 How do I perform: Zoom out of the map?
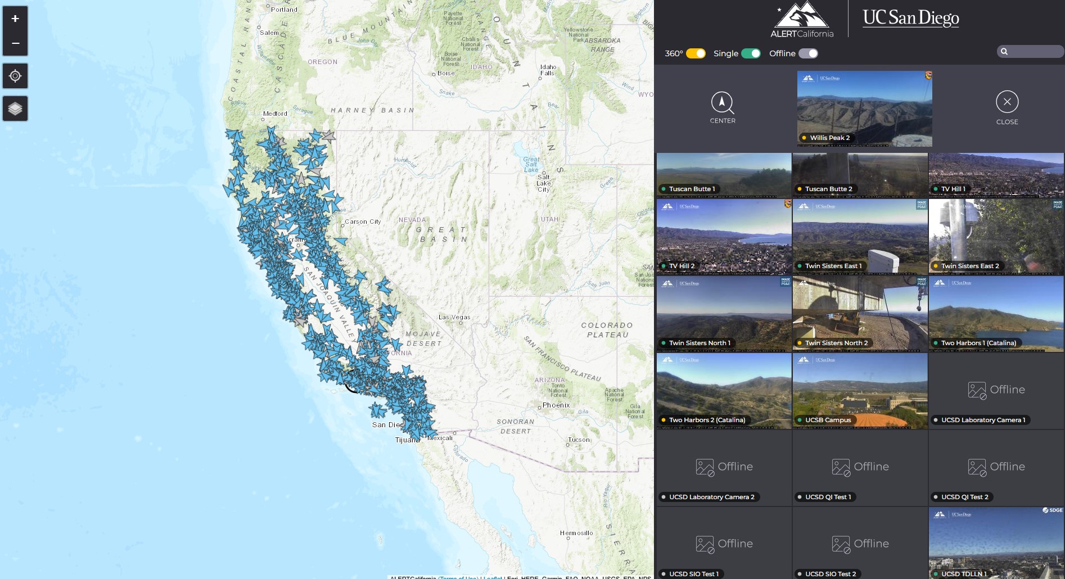(x=15, y=42)
